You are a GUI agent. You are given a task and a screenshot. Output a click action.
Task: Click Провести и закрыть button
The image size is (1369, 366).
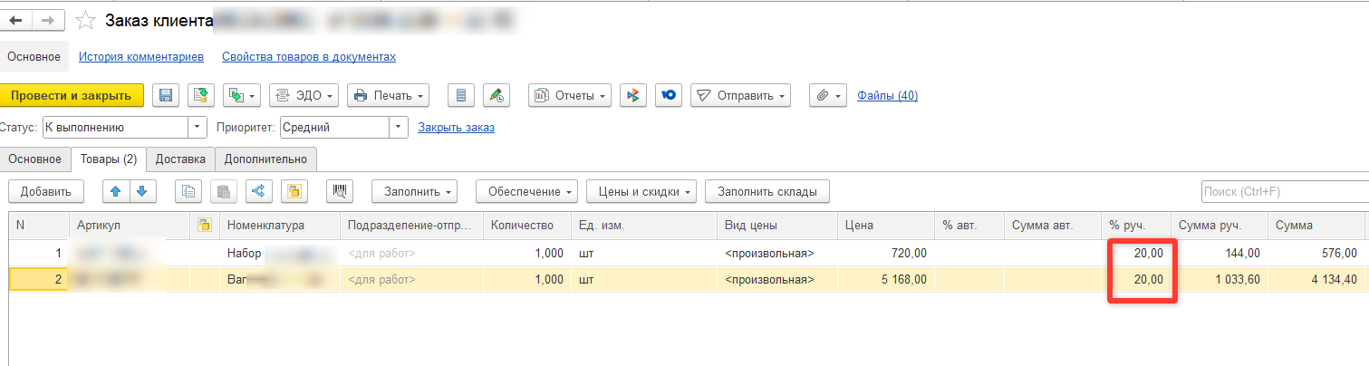point(71,95)
